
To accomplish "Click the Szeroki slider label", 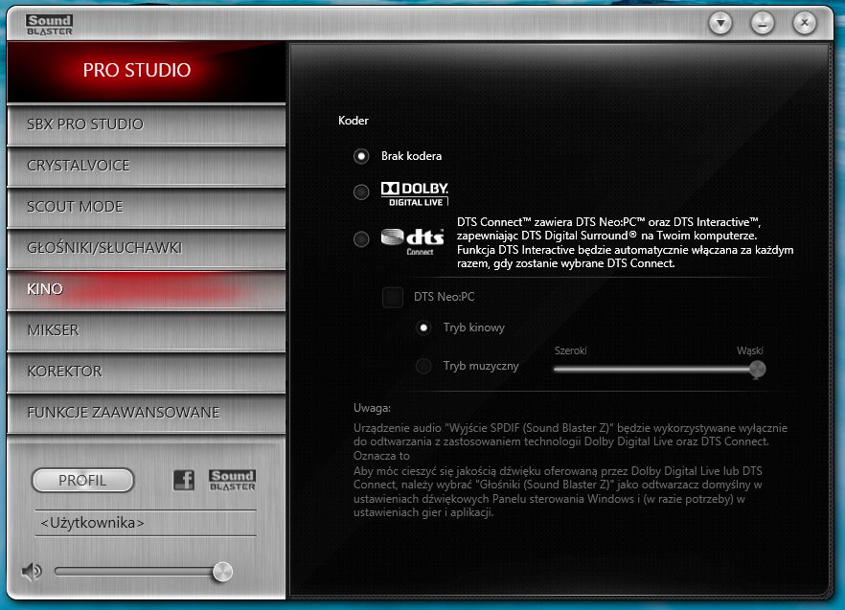I will [570, 350].
